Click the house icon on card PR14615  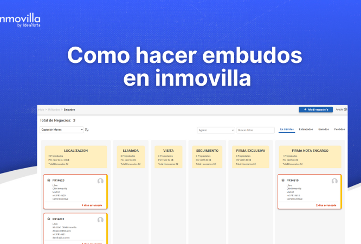(x=283, y=180)
